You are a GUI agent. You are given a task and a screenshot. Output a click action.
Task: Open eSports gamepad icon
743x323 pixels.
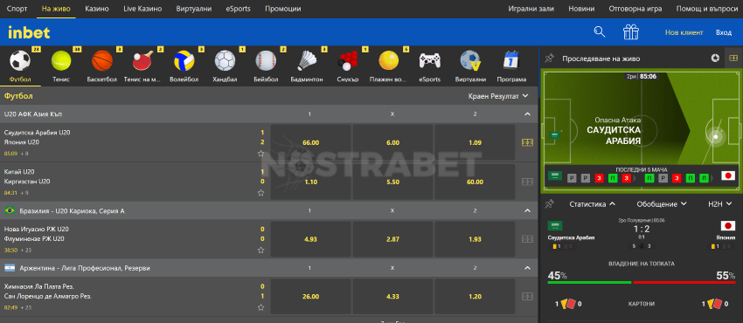pyautogui.click(x=429, y=60)
